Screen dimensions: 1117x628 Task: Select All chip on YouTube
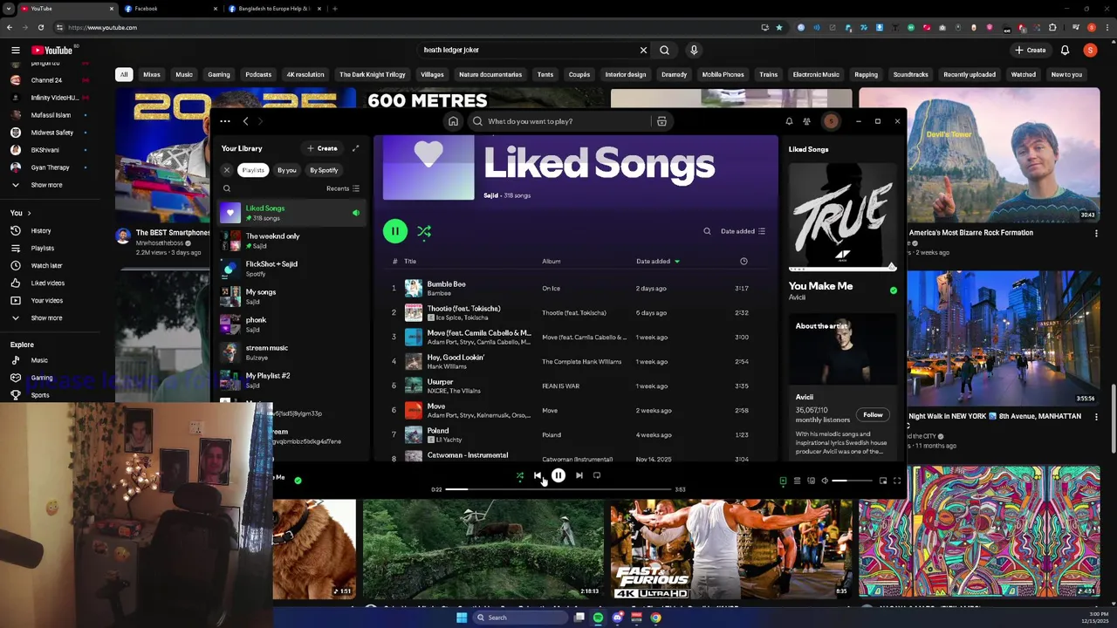point(124,74)
